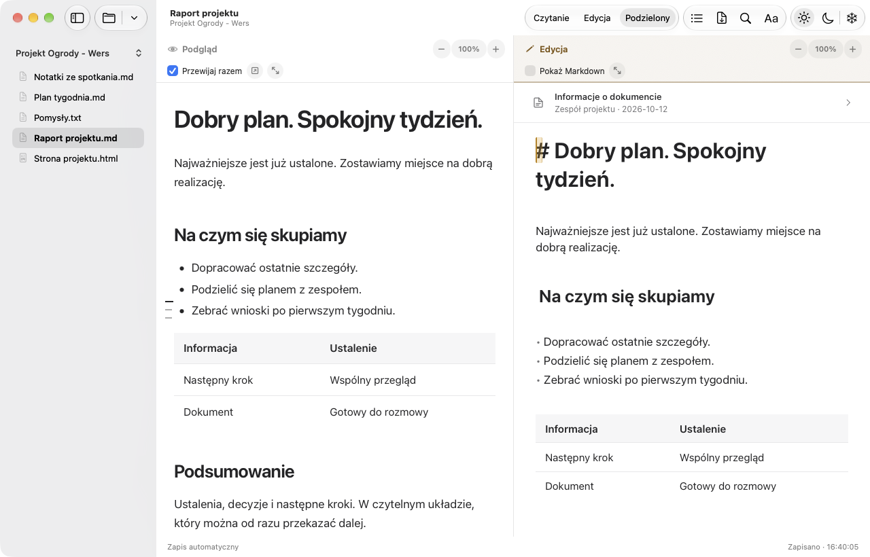Zoom out in Podgląd pane

click(x=442, y=49)
